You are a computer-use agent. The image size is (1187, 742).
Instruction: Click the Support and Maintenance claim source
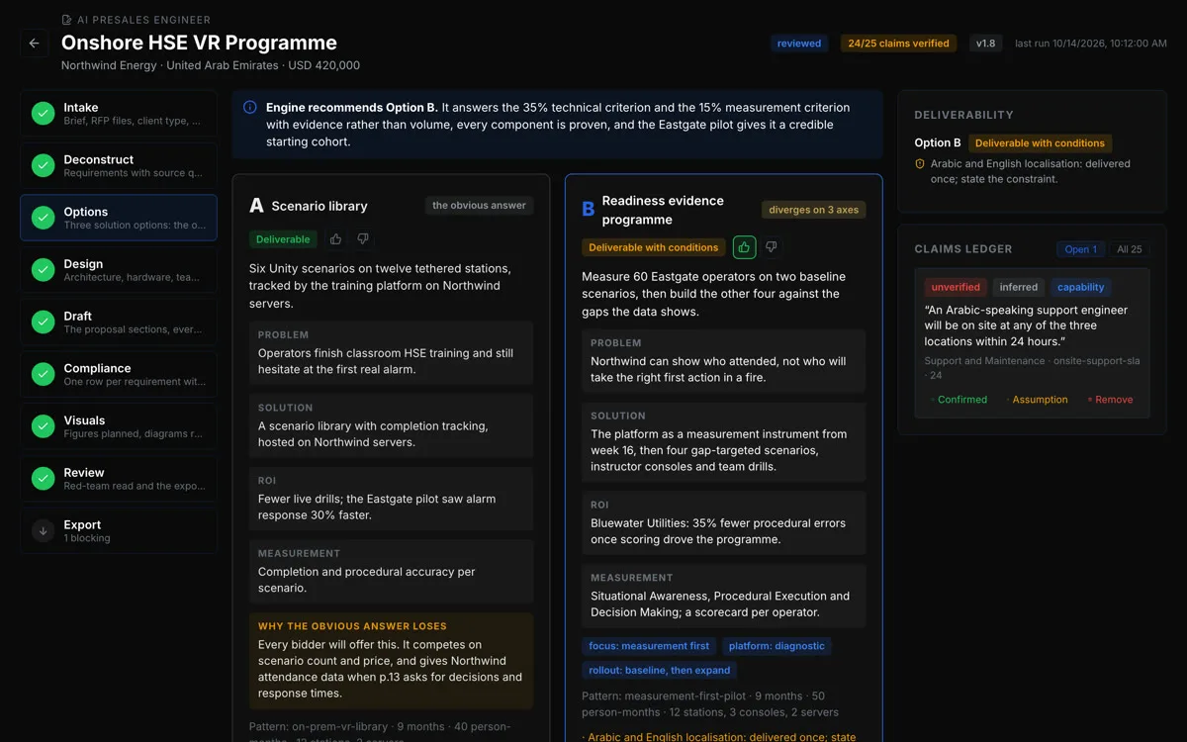coord(1031,368)
